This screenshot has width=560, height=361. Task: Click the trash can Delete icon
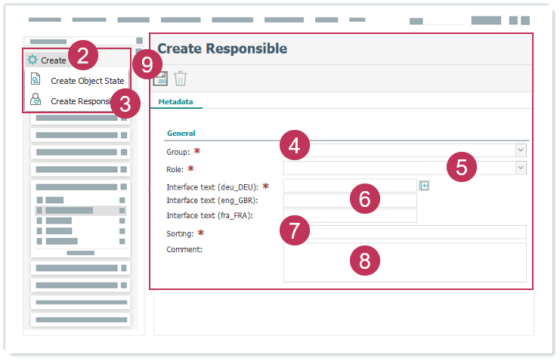point(181,78)
